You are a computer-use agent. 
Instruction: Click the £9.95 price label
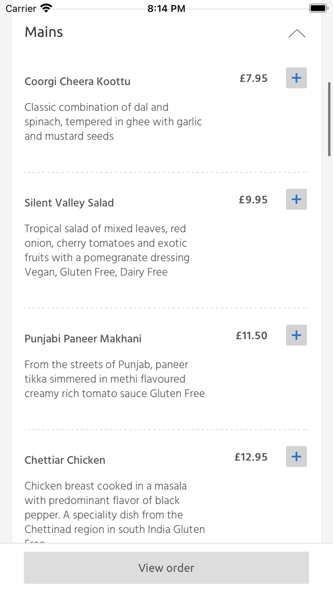pos(254,199)
